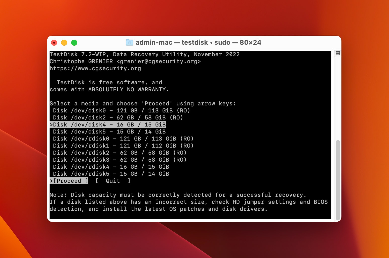Click the 'Note: Disk capacity must be' line
389x258 pixels.
click(x=178, y=195)
